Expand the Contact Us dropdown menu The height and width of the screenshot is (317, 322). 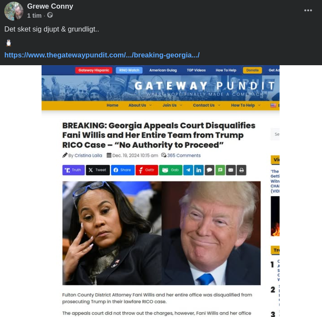tap(206, 105)
